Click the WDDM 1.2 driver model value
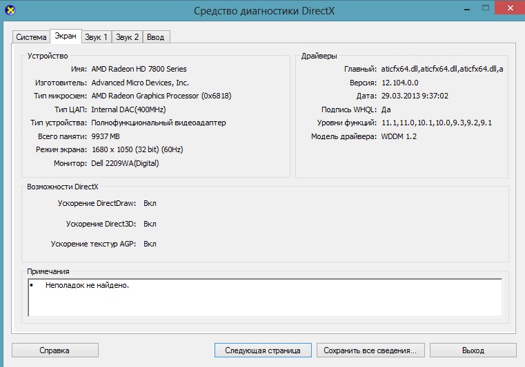525x367 pixels. (x=399, y=136)
